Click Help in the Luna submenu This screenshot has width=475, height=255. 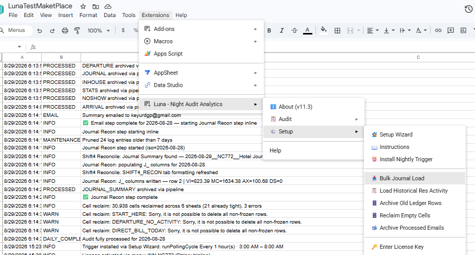(313, 150)
